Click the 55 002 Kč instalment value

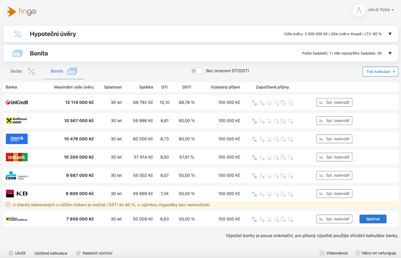(x=143, y=175)
